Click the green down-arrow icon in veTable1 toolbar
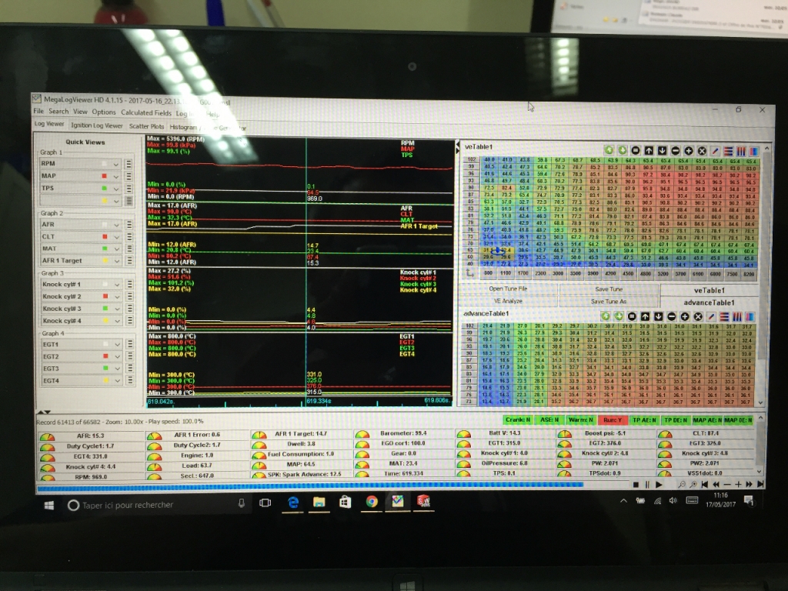The image size is (788, 591). (622, 150)
